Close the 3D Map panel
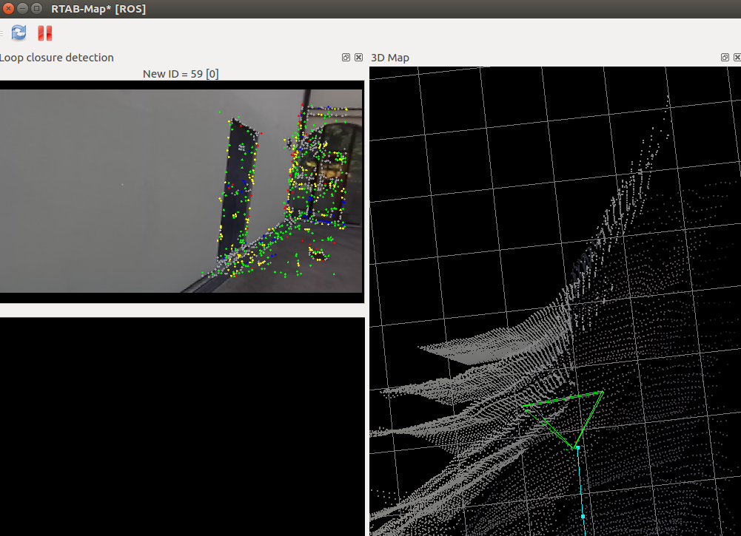 pos(737,58)
